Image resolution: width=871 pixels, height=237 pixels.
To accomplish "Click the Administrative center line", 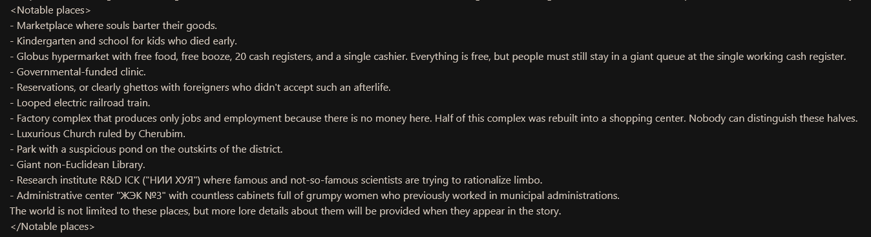I will pyautogui.click(x=315, y=196).
